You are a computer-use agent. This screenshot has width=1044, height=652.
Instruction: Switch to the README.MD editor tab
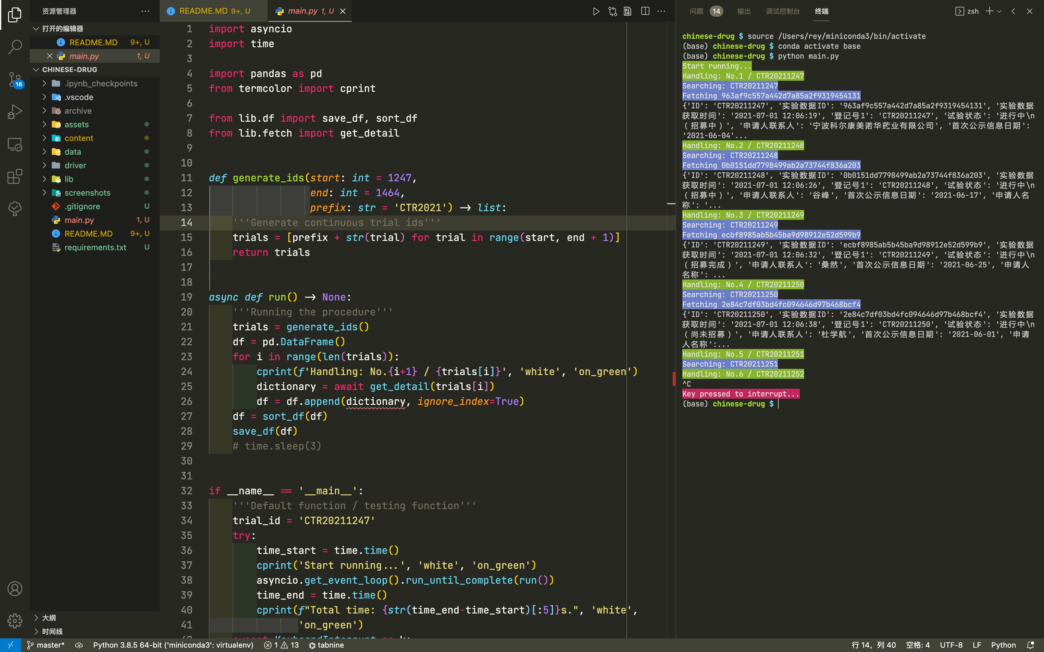[213, 11]
